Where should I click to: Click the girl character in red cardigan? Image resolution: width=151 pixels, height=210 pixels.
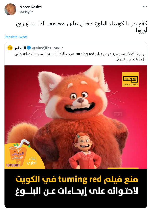[x=84, y=151]
